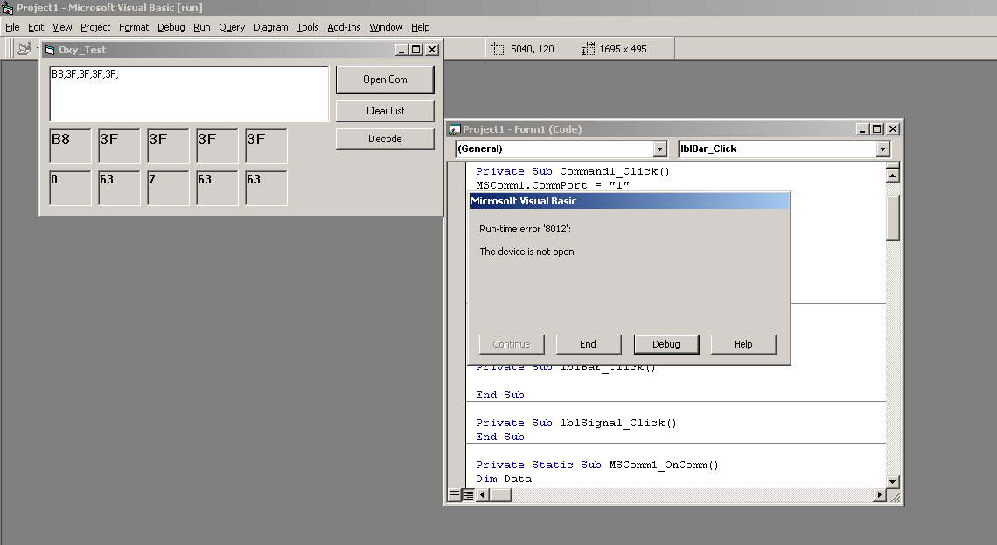This screenshot has width=997, height=545.
Task: Click 'The device is not open' message
Action: click(526, 252)
